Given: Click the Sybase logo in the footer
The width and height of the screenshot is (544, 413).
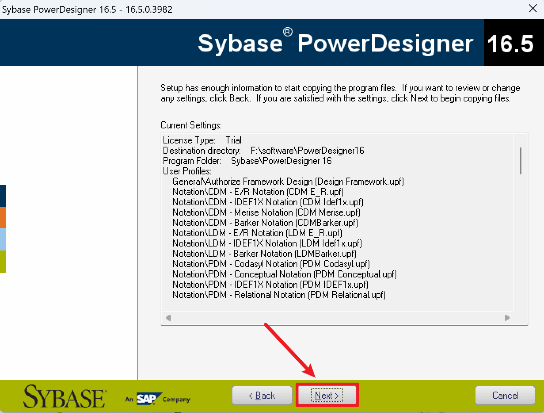Looking at the screenshot, I should click(x=65, y=396).
